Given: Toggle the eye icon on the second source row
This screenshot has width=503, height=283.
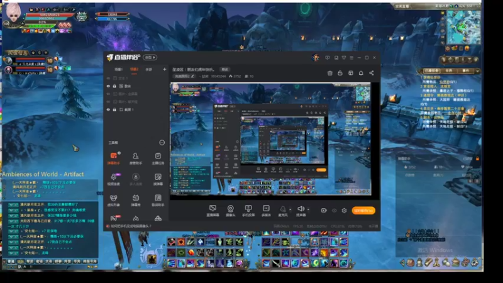Looking at the screenshot, I should click(108, 86).
